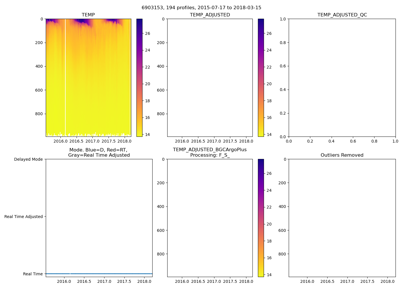Viewport: 403px width, 288px height.
Task: Click the TEMP_ADJUSTED_QC plot title
Action: point(342,15)
